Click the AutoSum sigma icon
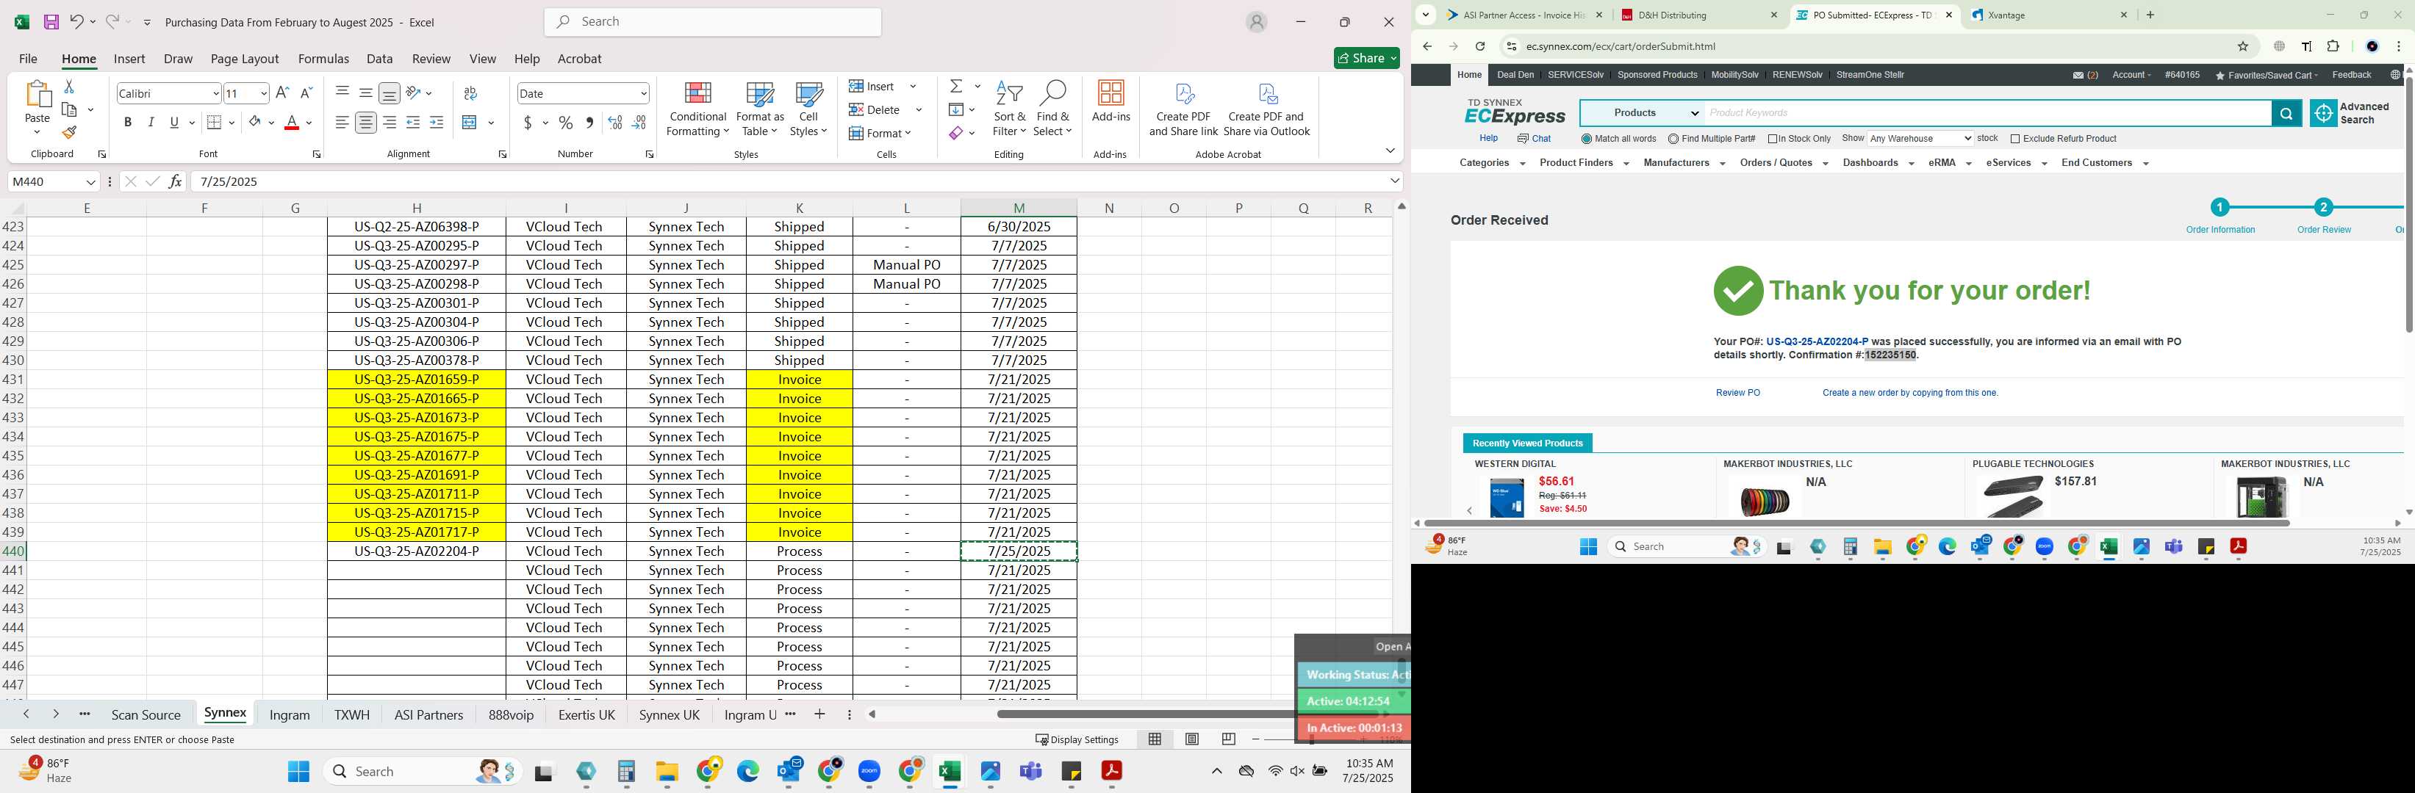 (956, 86)
